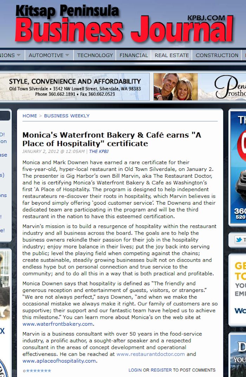This screenshot has width=246, height=377.
Task: Open the www.aplaceofhospitality.com link
Action: [59, 361]
